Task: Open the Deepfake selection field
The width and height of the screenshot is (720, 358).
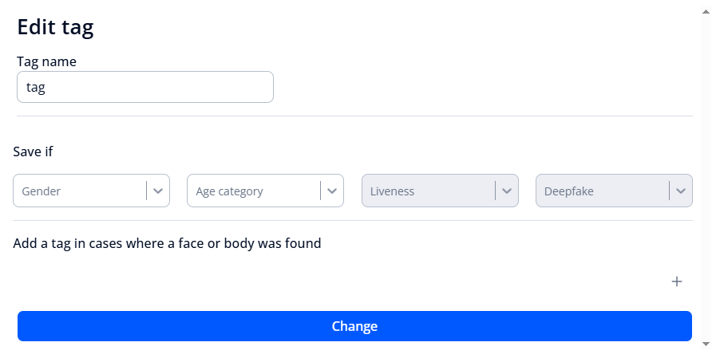Action: (602, 191)
